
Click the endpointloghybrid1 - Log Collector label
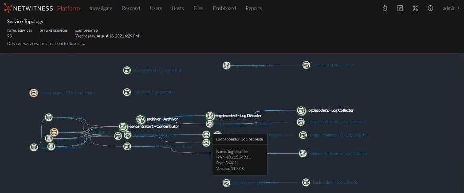click(x=339, y=135)
